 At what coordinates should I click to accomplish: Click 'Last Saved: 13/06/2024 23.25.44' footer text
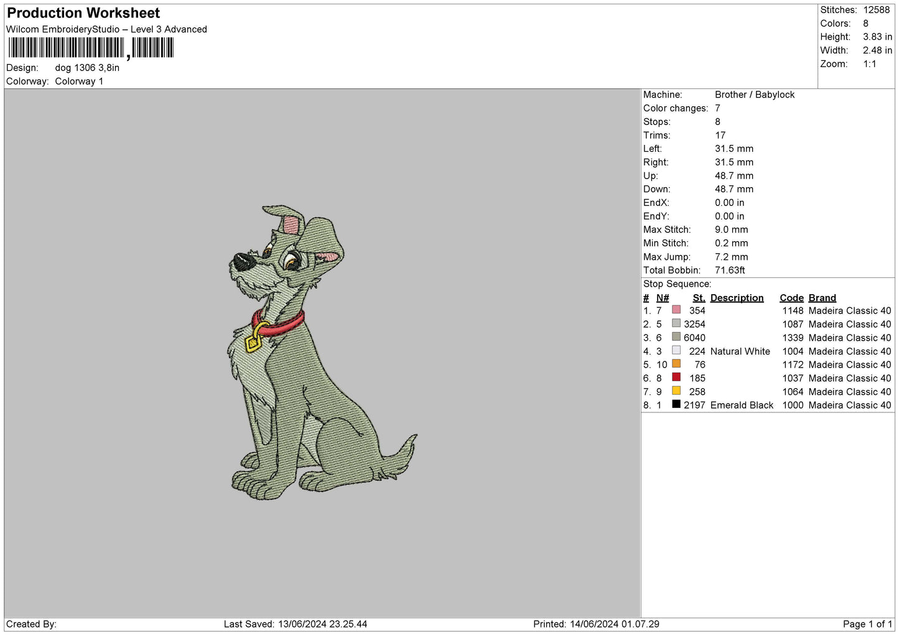[x=296, y=624]
